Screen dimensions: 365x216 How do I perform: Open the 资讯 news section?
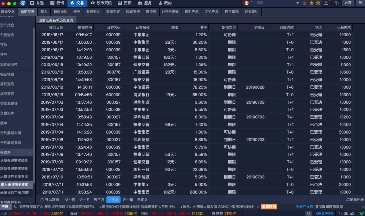coord(124,3)
